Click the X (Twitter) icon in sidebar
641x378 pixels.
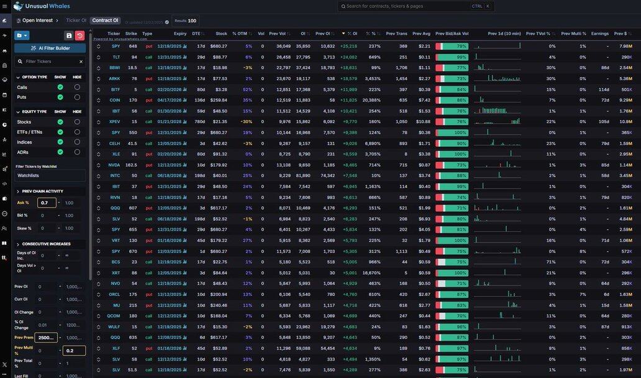point(4,364)
